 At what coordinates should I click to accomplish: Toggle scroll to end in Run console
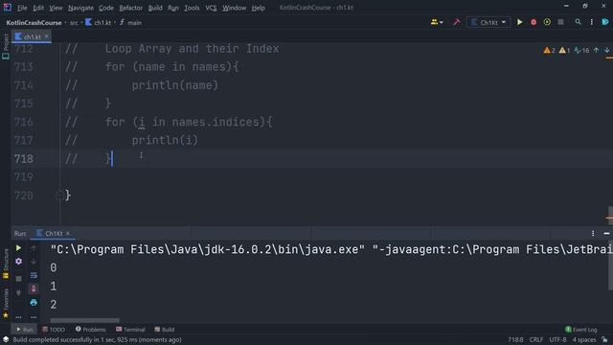click(x=34, y=288)
